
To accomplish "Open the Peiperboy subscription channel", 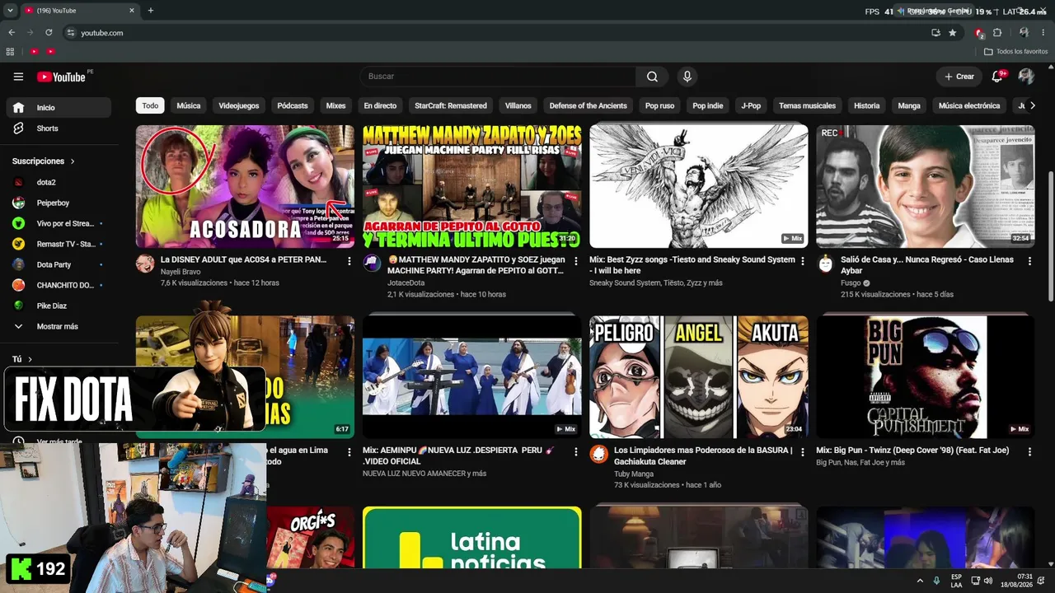I will pyautogui.click(x=58, y=203).
